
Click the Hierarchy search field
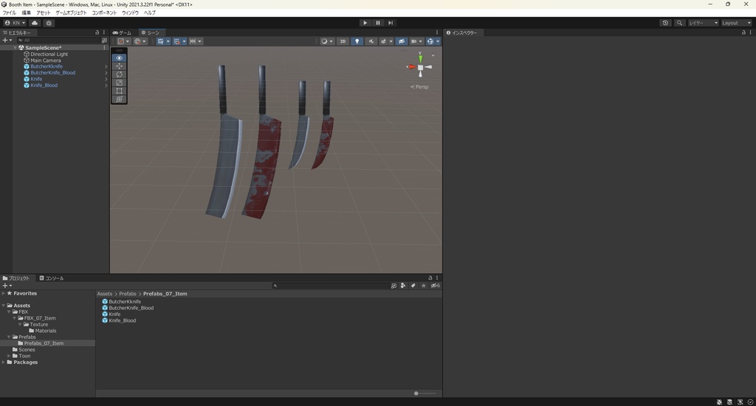(x=58, y=41)
